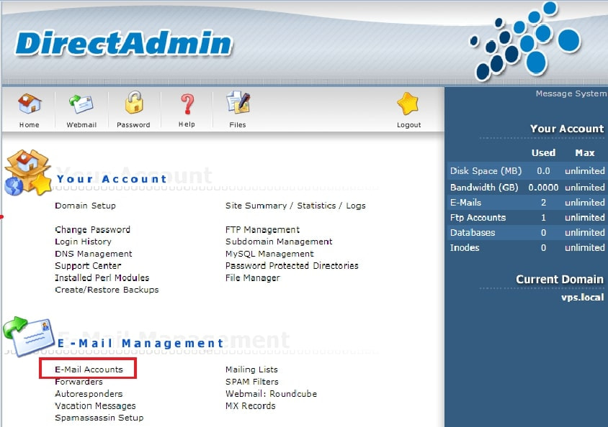The image size is (608, 427).
Task: Select the Ftp Accounts row label
Action: 478,217
